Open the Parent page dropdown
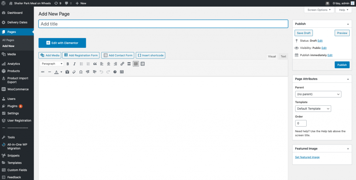This screenshot has width=356, height=180. click(x=318, y=94)
